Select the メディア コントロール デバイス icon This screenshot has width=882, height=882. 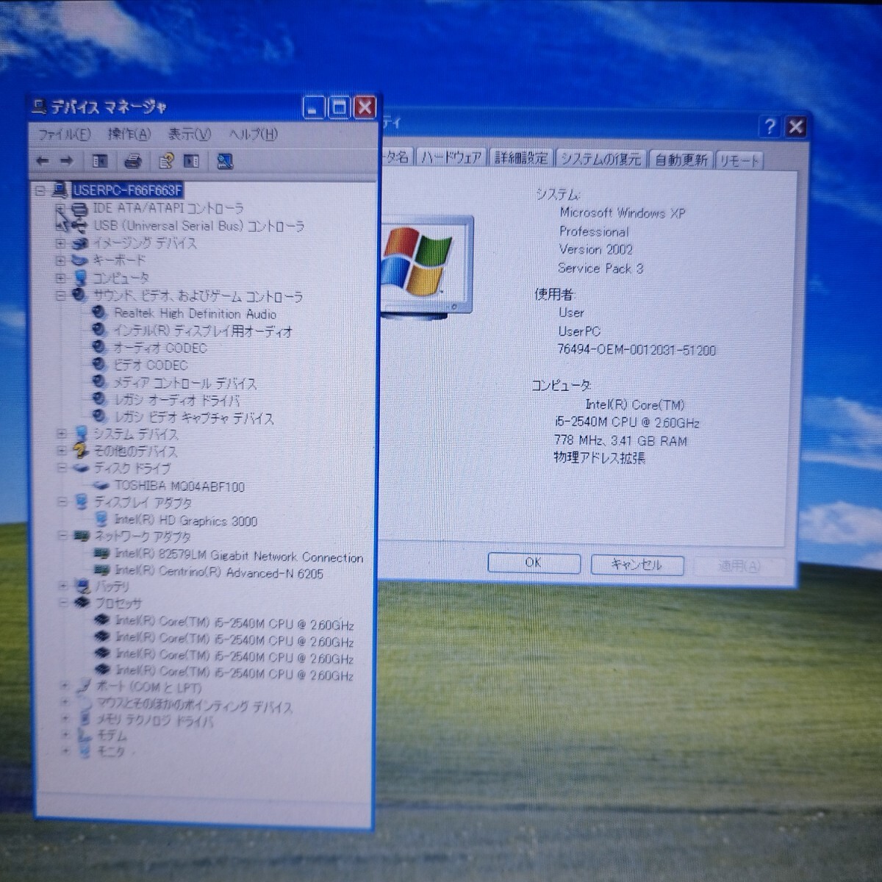(x=100, y=382)
